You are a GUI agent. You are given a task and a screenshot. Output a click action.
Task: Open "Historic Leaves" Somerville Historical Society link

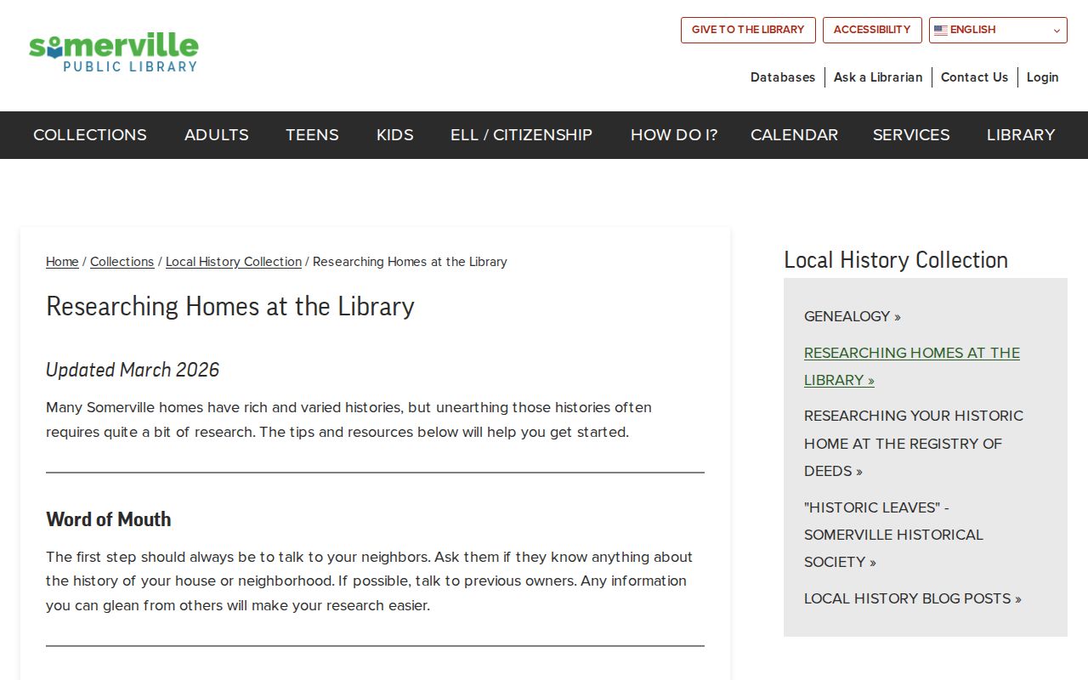(893, 535)
